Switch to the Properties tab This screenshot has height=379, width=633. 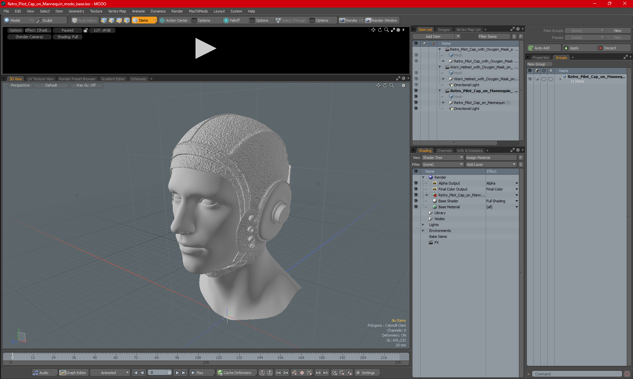pos(541,58)
